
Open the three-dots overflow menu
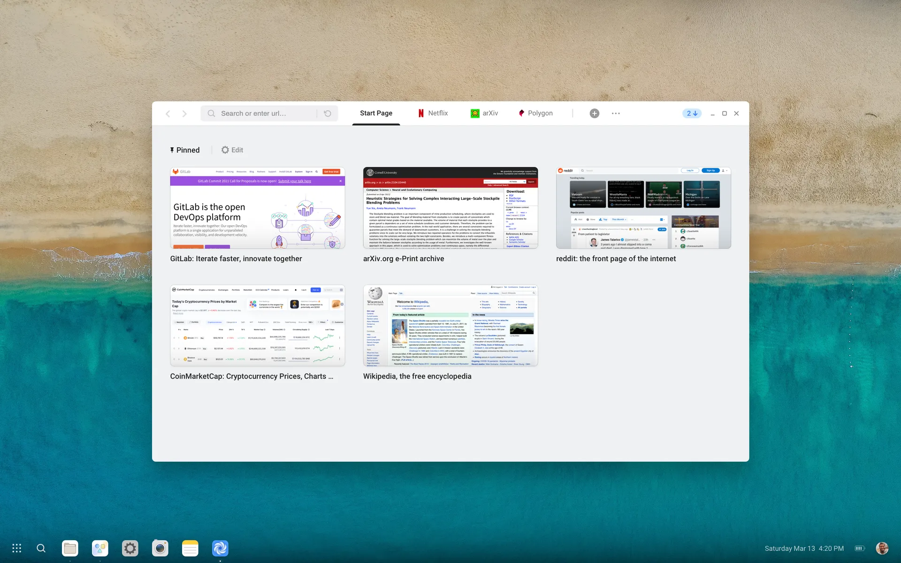click(616, 114)
